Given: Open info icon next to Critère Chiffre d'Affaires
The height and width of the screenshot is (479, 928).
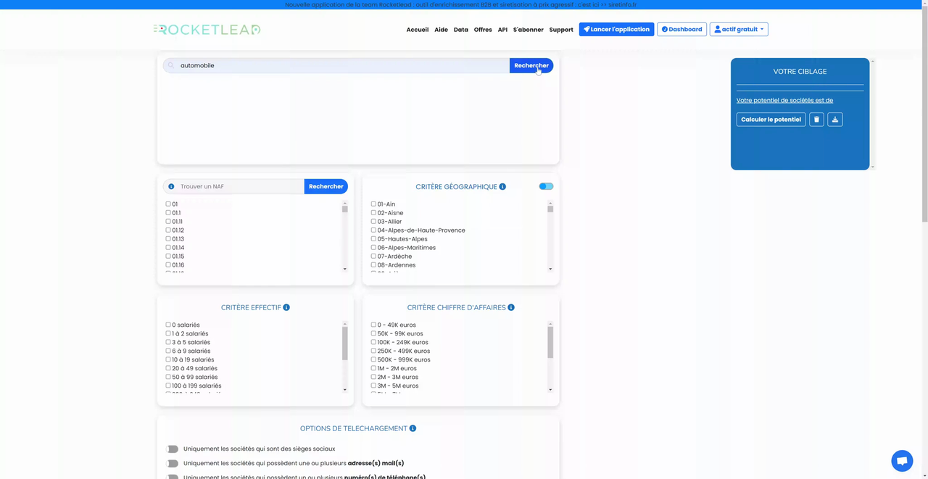Looking at the screenshot, I should point(511,307).
